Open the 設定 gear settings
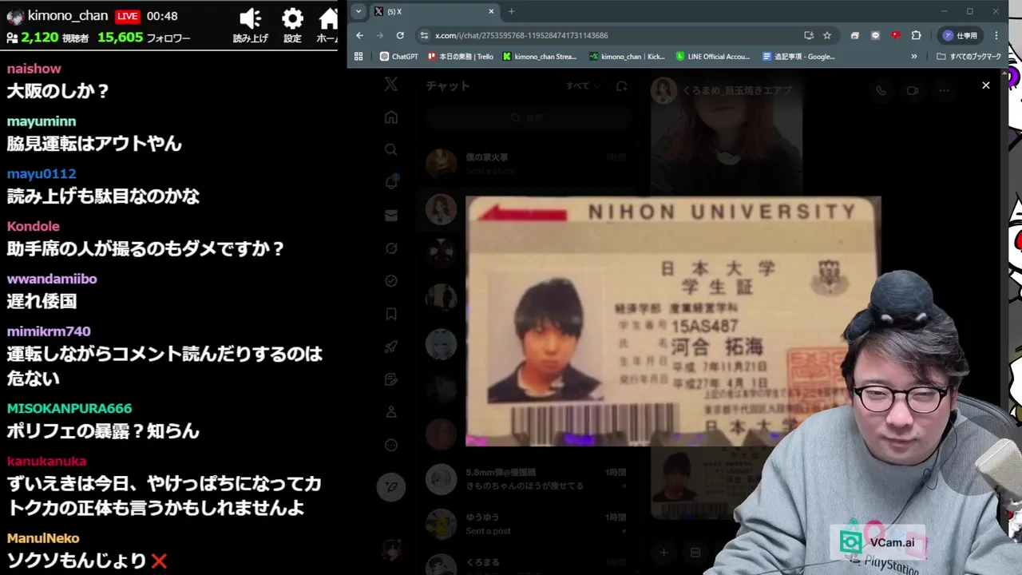Screen dimensions: 1022x575 pyautogui.click(x=292, y=19)
